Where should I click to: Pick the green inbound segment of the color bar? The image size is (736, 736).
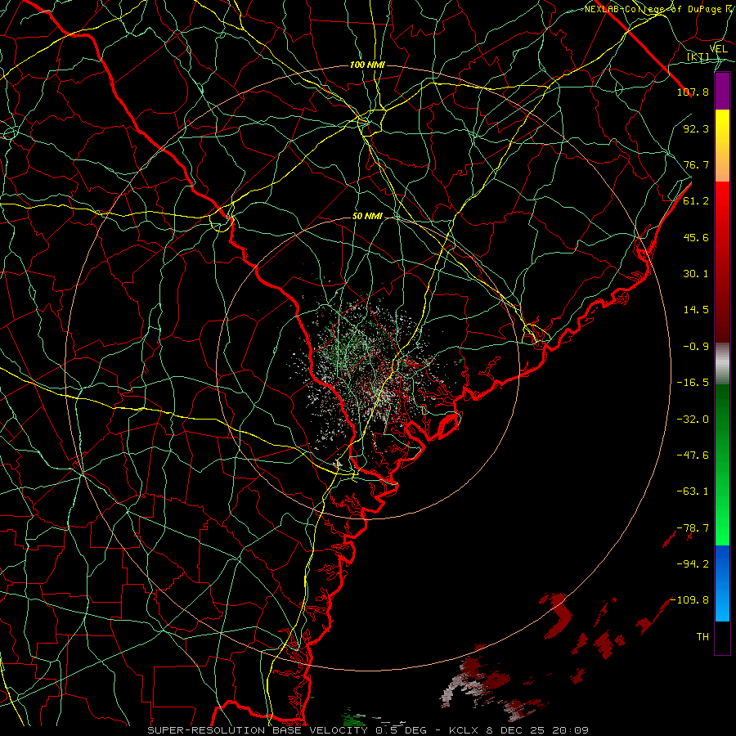click(x=722, y=464)
